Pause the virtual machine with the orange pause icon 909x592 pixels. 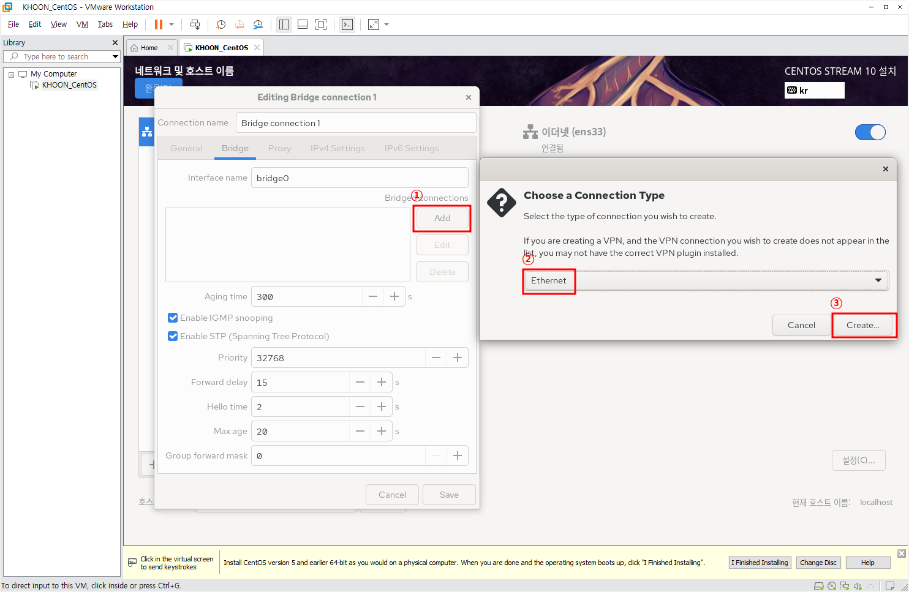tap(159, 24)
